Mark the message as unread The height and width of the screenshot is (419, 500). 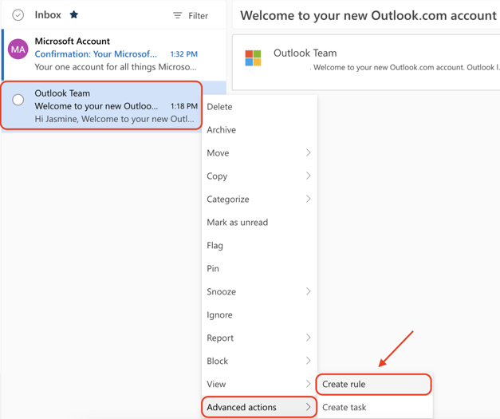238,222
